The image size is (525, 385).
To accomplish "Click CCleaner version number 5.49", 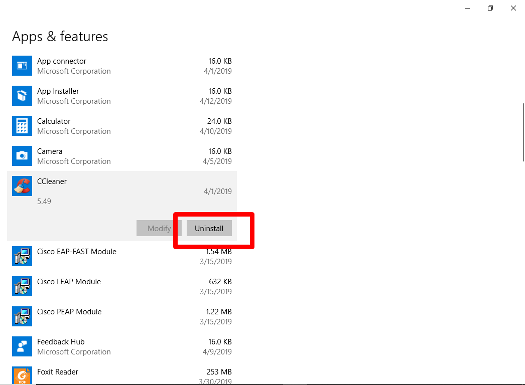I will click(x=44, y=202).
